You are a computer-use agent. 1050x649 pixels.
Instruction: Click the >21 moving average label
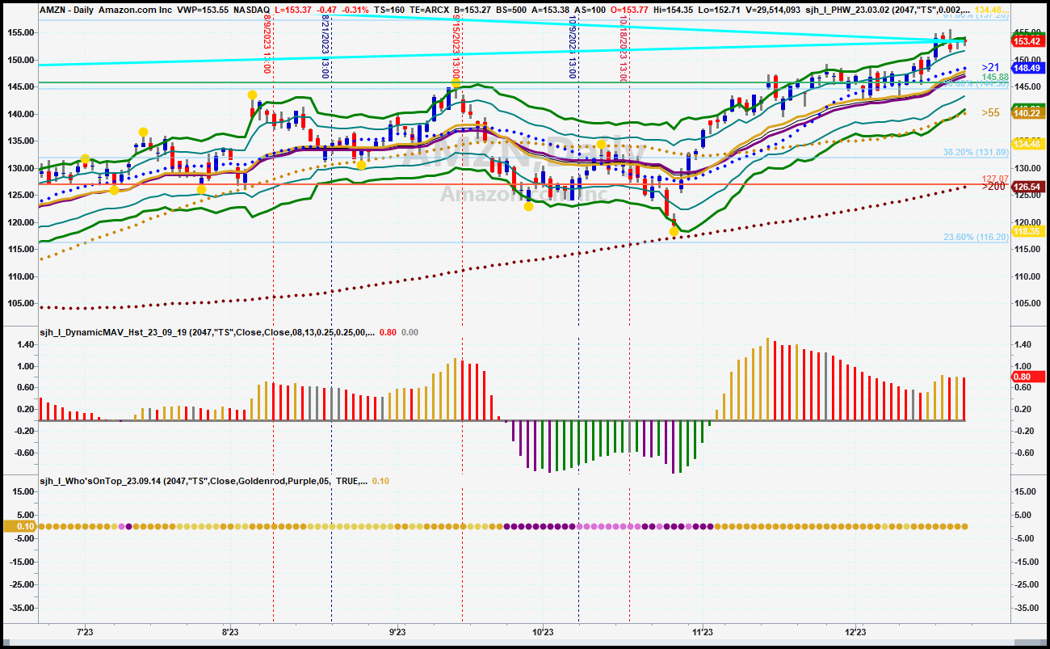tap(990, 67)
